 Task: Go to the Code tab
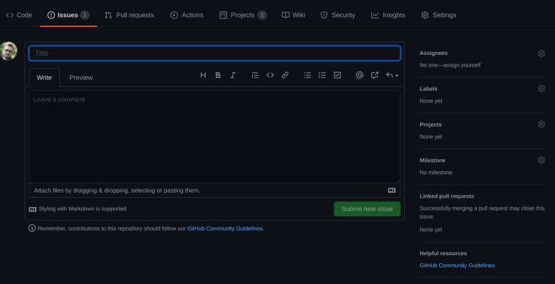19,15
